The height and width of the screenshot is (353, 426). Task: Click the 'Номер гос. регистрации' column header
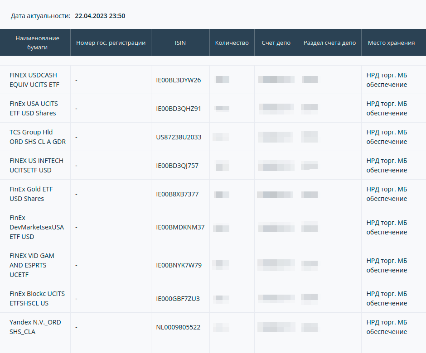[111, 43]
